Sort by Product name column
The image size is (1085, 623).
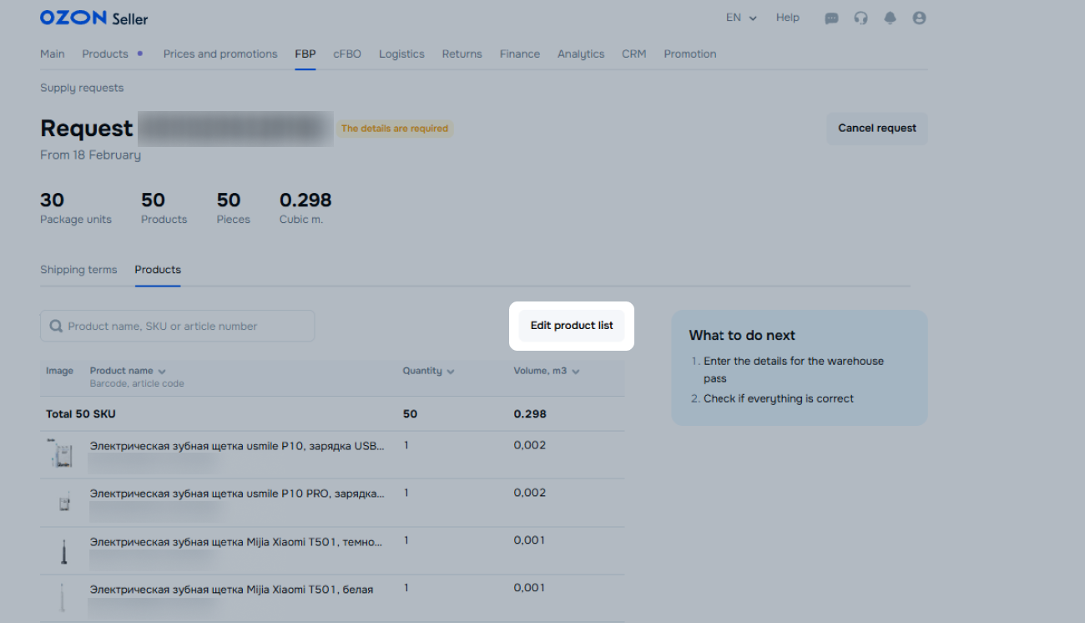click(127, 371)
